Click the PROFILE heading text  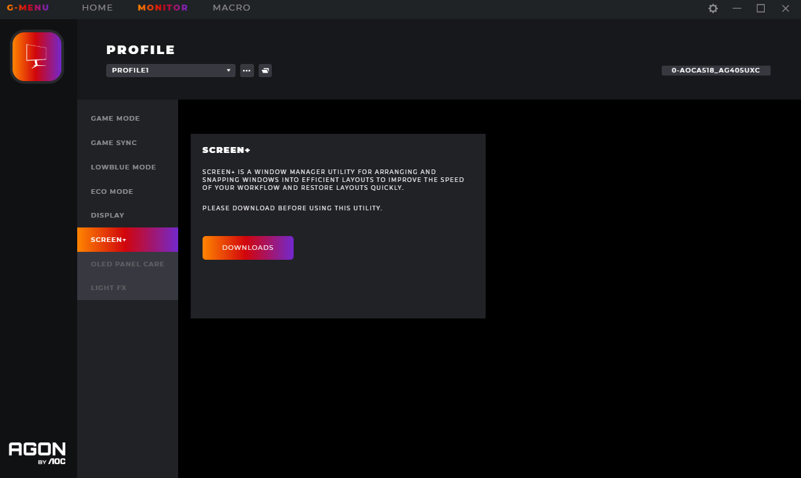tap(141, 50)
